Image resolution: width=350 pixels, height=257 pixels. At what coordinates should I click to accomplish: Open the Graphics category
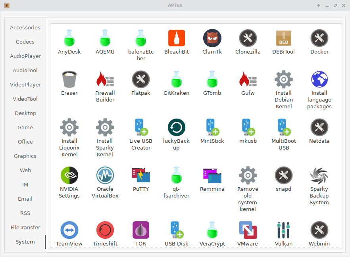coord(25,156)
